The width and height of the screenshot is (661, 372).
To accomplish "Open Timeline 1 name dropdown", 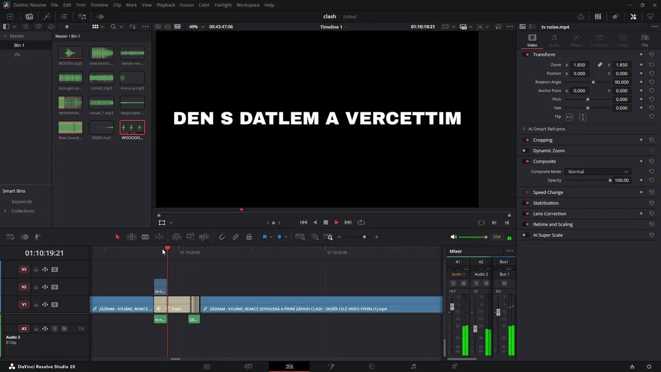I will pos(334,26).
